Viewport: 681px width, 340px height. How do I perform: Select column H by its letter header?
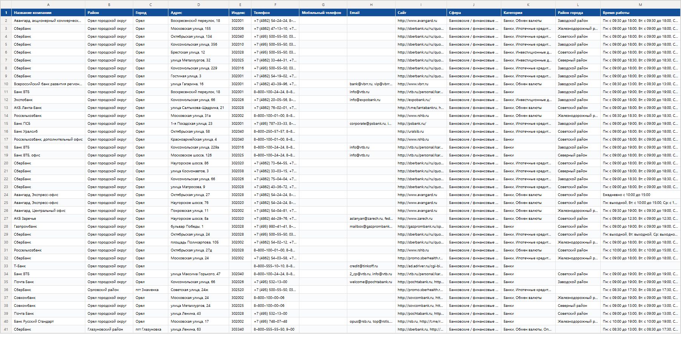click(371, 5)
